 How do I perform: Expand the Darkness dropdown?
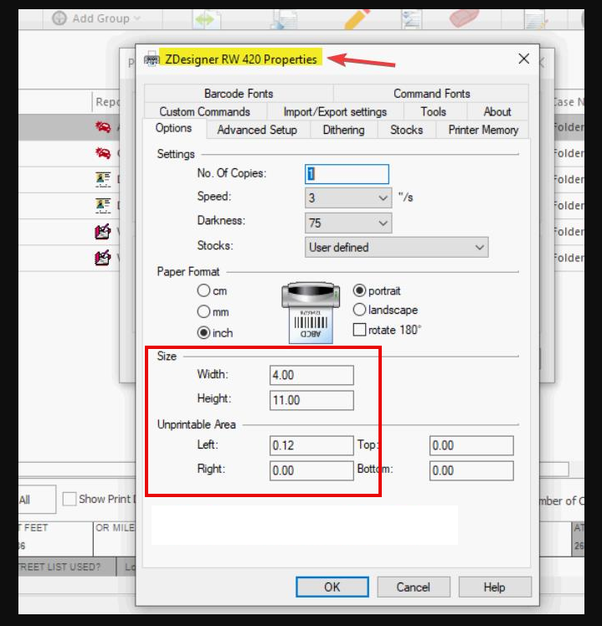click(348, 223)
